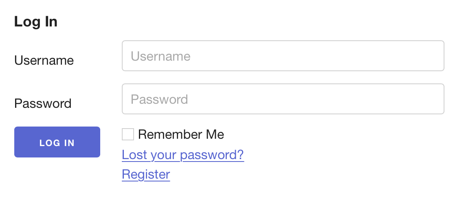The height and width of the screenshot is (201, 453).
Task: Open the Lost your password? link
Action: click(x=183, y=155)
